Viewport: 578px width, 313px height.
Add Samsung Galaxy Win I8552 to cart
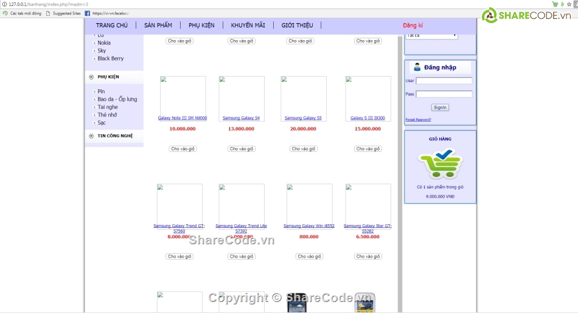click(309, 256)
